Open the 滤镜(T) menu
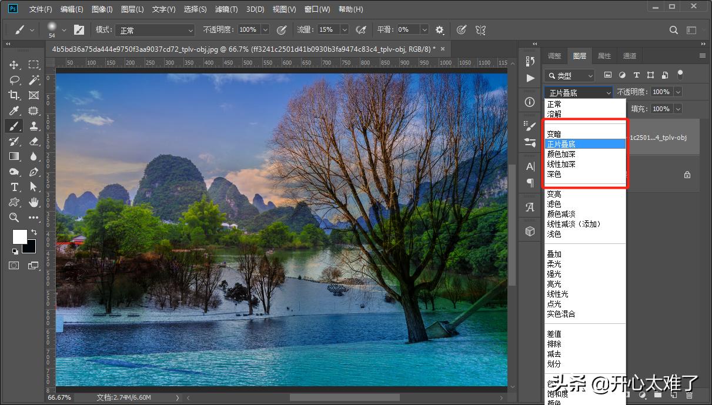The height and width of the screenshot is (405, 712). [x=226, y=9]
